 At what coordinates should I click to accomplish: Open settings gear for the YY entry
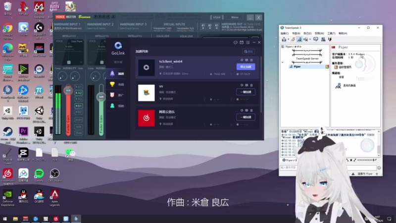pos(242,85)
